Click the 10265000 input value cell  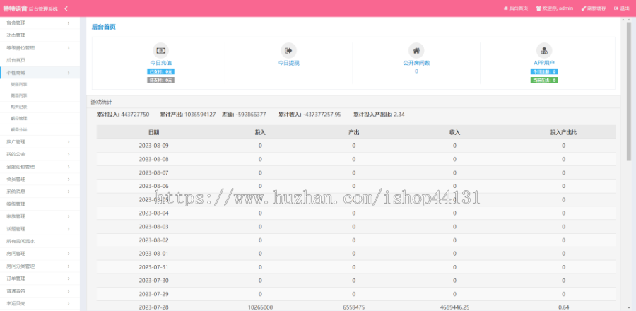(260, 307)
